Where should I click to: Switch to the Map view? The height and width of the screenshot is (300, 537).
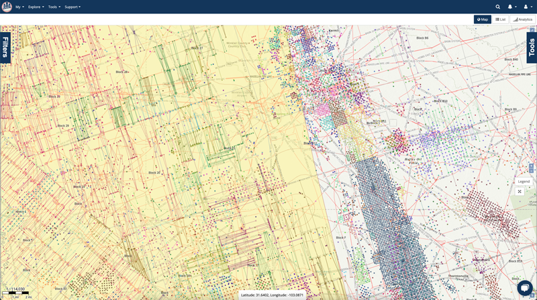tap(482, 19)
